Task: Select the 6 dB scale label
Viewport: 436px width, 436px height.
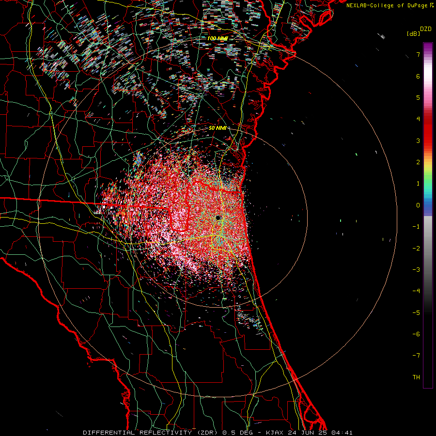Action: 418,76
